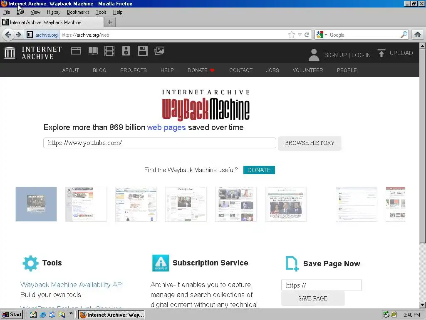Click the Archive-It subscription icon
Image resolution: width=426 pixels, height=320 pixels.
tap(161, 263)
